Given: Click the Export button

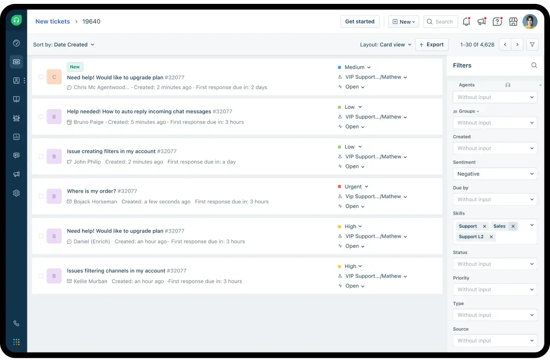Looking at the screenshot, I should [432, 45].
